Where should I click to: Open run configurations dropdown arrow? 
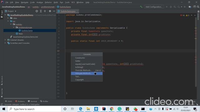tap(181, 7)
